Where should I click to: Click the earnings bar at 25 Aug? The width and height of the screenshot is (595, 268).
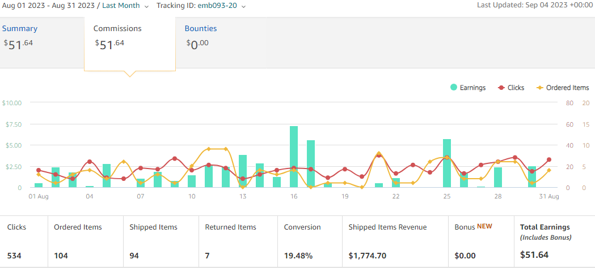[x=447, y=163]
